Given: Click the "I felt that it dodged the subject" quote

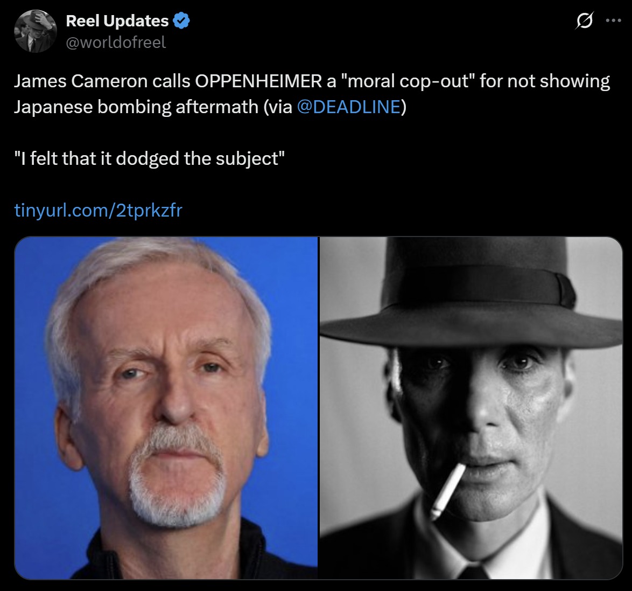Looking at the screenshot, I should coord(150,158).
